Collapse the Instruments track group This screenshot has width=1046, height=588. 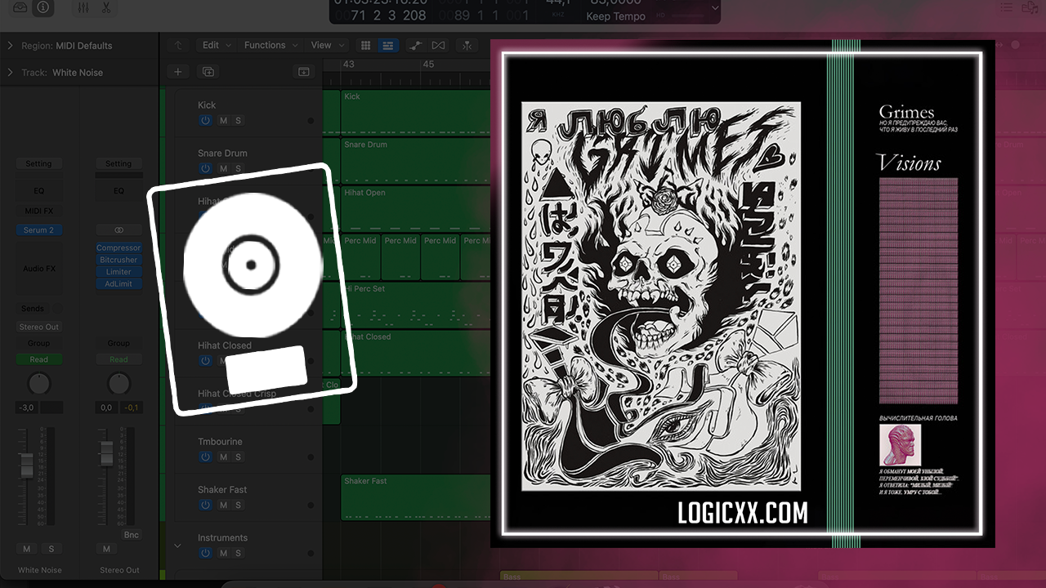point(177,546)
